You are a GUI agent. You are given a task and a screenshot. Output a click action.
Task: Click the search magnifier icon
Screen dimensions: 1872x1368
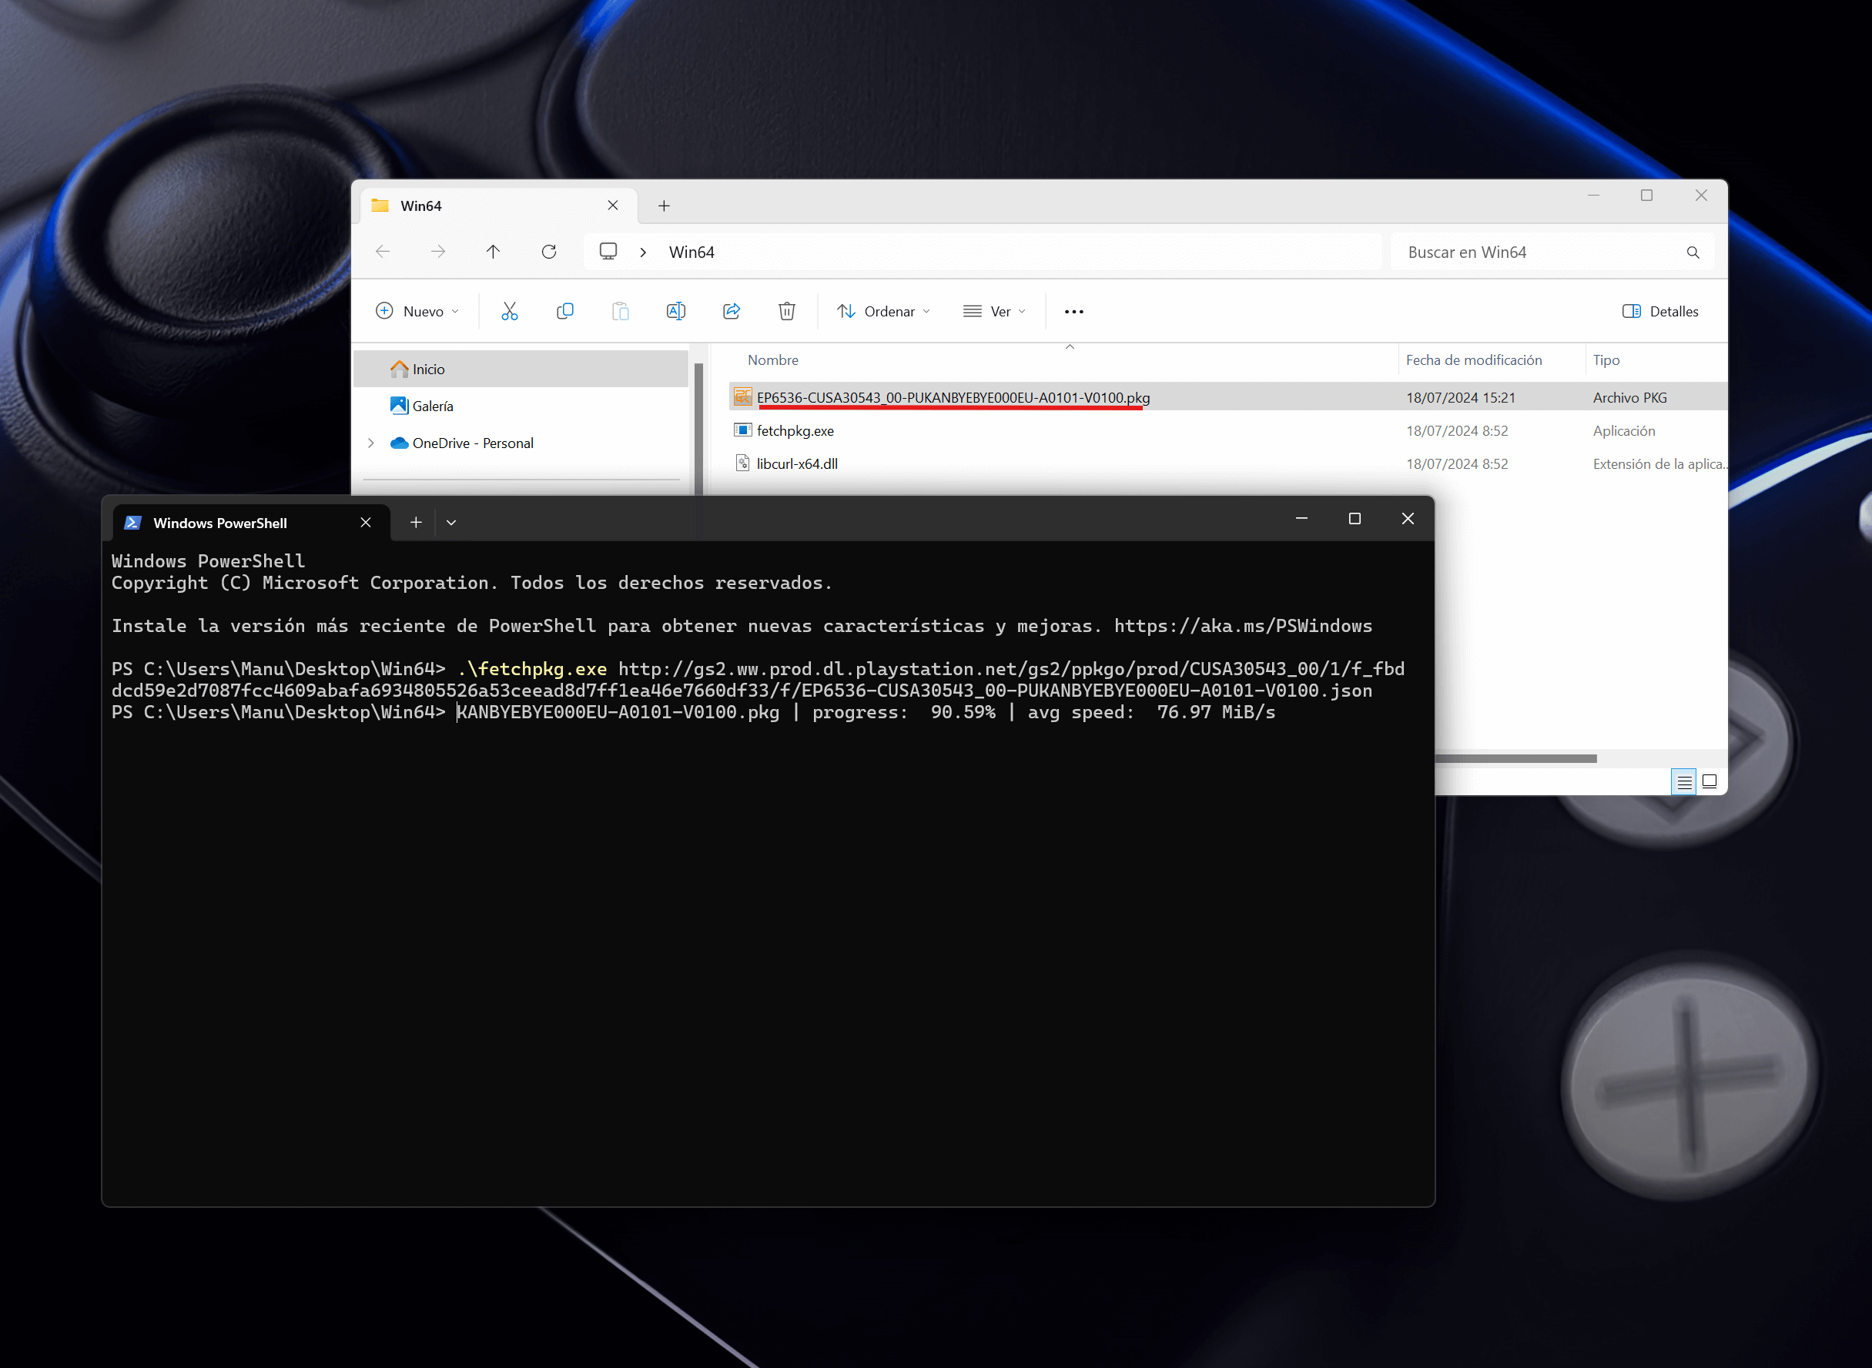1693,253
